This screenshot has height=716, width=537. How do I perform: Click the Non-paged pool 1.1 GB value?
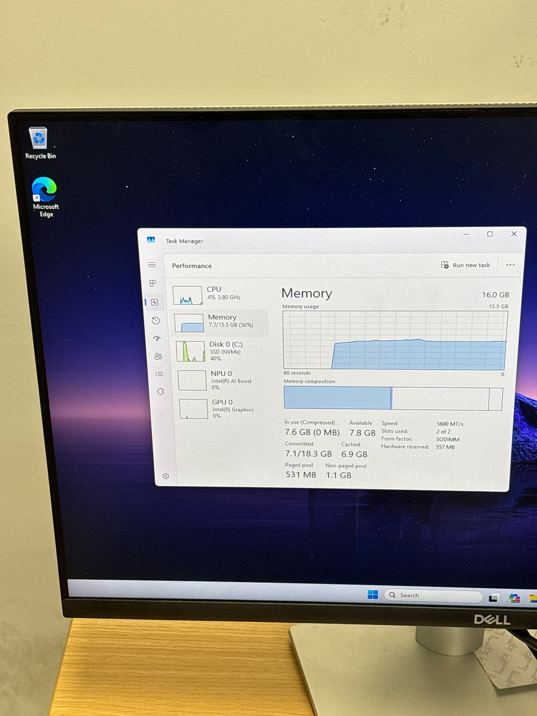[x=339, y=475]
